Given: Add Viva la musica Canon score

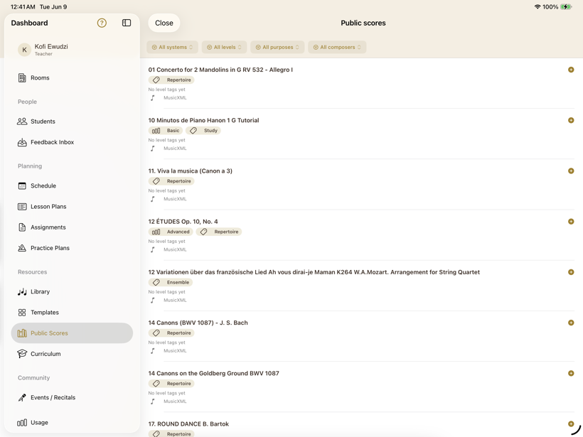Looking at the screenshot, I should (x=571, y=171).
